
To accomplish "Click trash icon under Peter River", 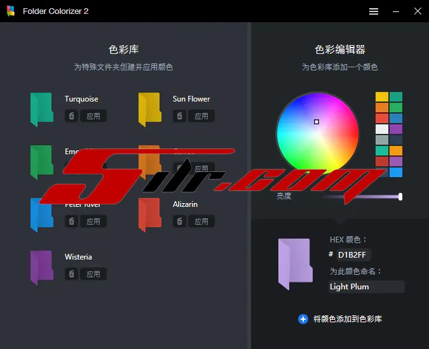I will 72,221.
